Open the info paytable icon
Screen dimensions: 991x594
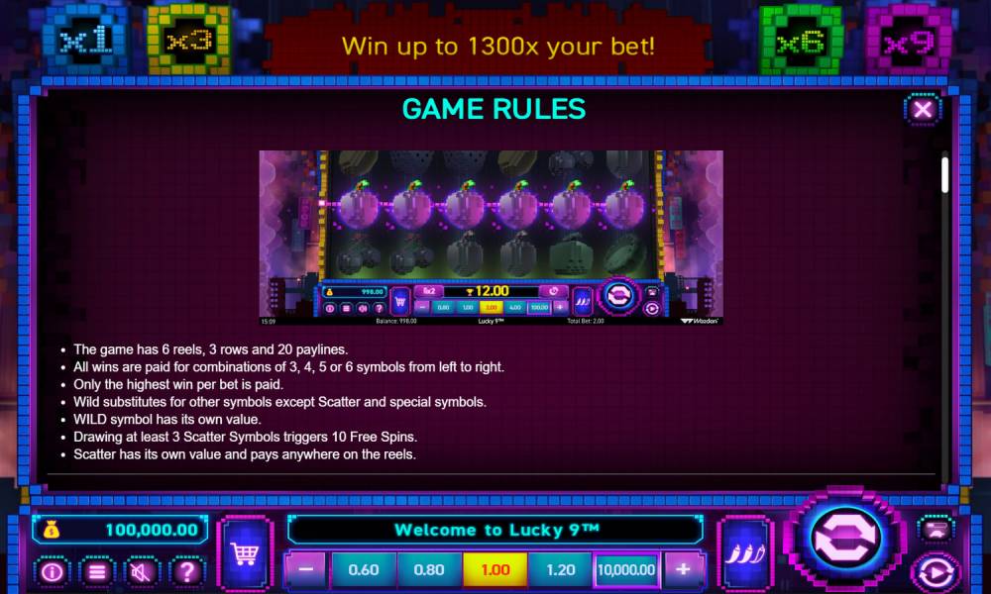[52, 572]
